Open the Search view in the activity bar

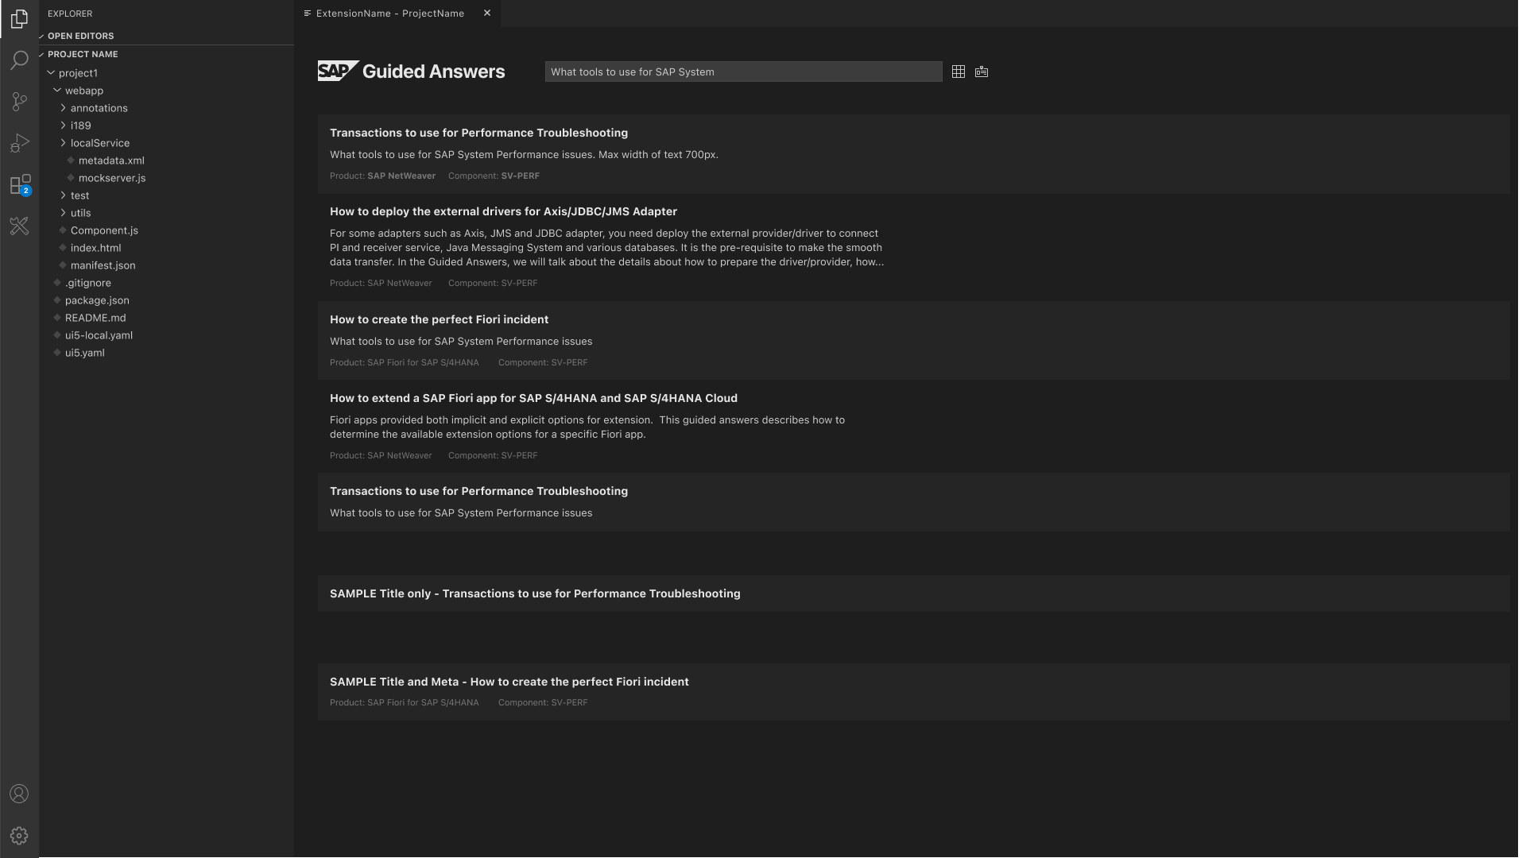coord(19,60)
